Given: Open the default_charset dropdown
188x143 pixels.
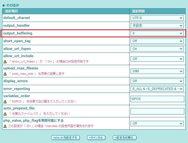Looking at the screenshot, I should coord(157,18).
